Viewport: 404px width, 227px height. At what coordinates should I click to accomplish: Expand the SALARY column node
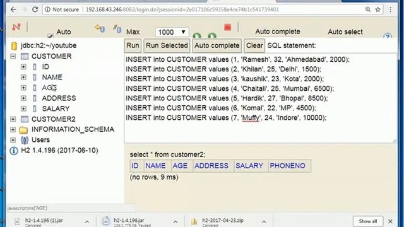(x=23, y=108)
